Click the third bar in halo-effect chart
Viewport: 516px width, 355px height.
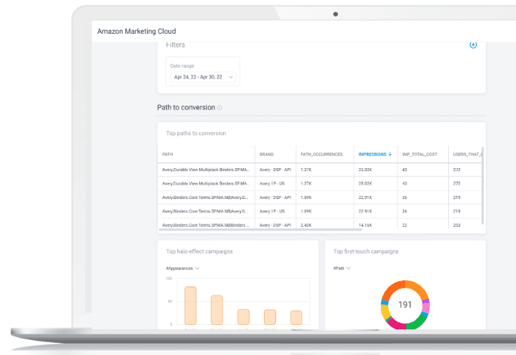click(x=244, y=317)
